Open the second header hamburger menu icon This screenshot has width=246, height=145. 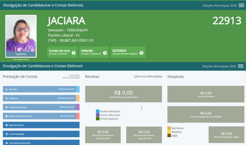(x=241, y=66)
